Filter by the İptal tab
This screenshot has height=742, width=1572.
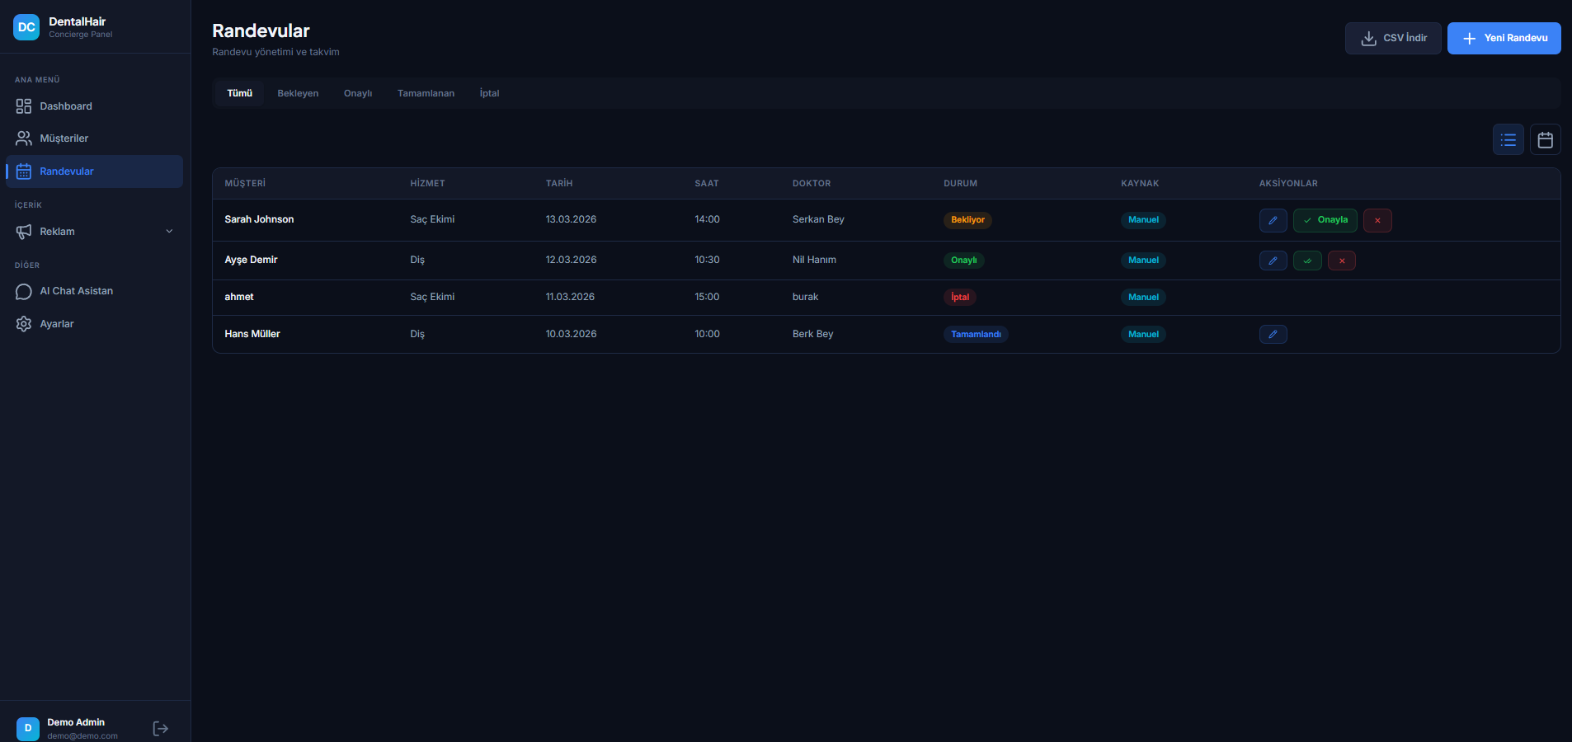coord(489,93)
